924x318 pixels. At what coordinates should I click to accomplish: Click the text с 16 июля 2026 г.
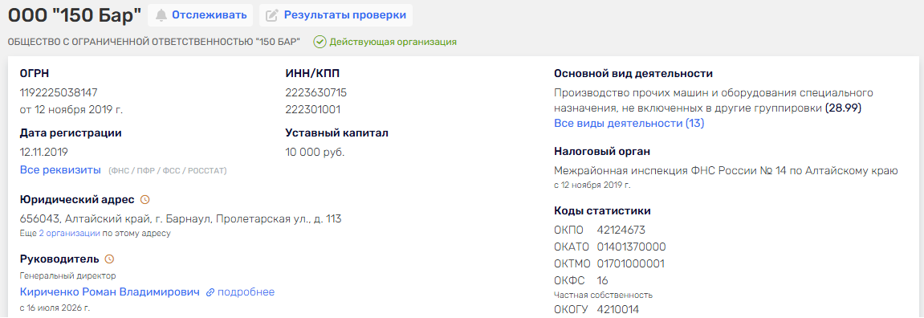click(x=55, y=308)
